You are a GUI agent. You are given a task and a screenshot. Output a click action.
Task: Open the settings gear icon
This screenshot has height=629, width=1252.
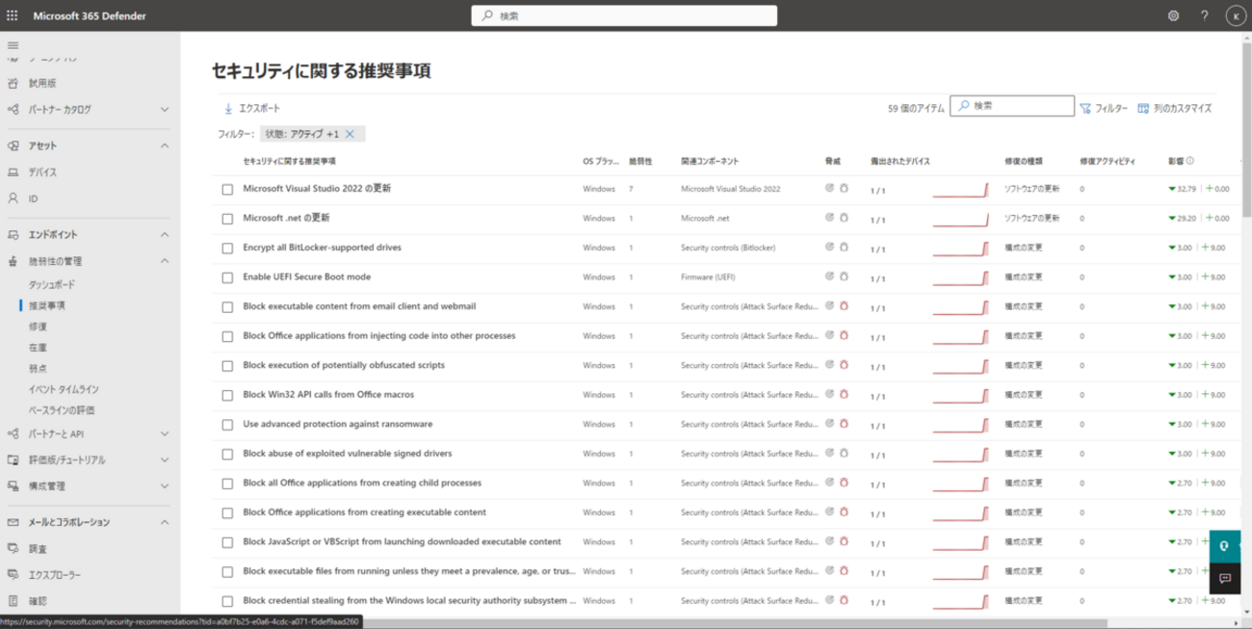pos(1173,15)
